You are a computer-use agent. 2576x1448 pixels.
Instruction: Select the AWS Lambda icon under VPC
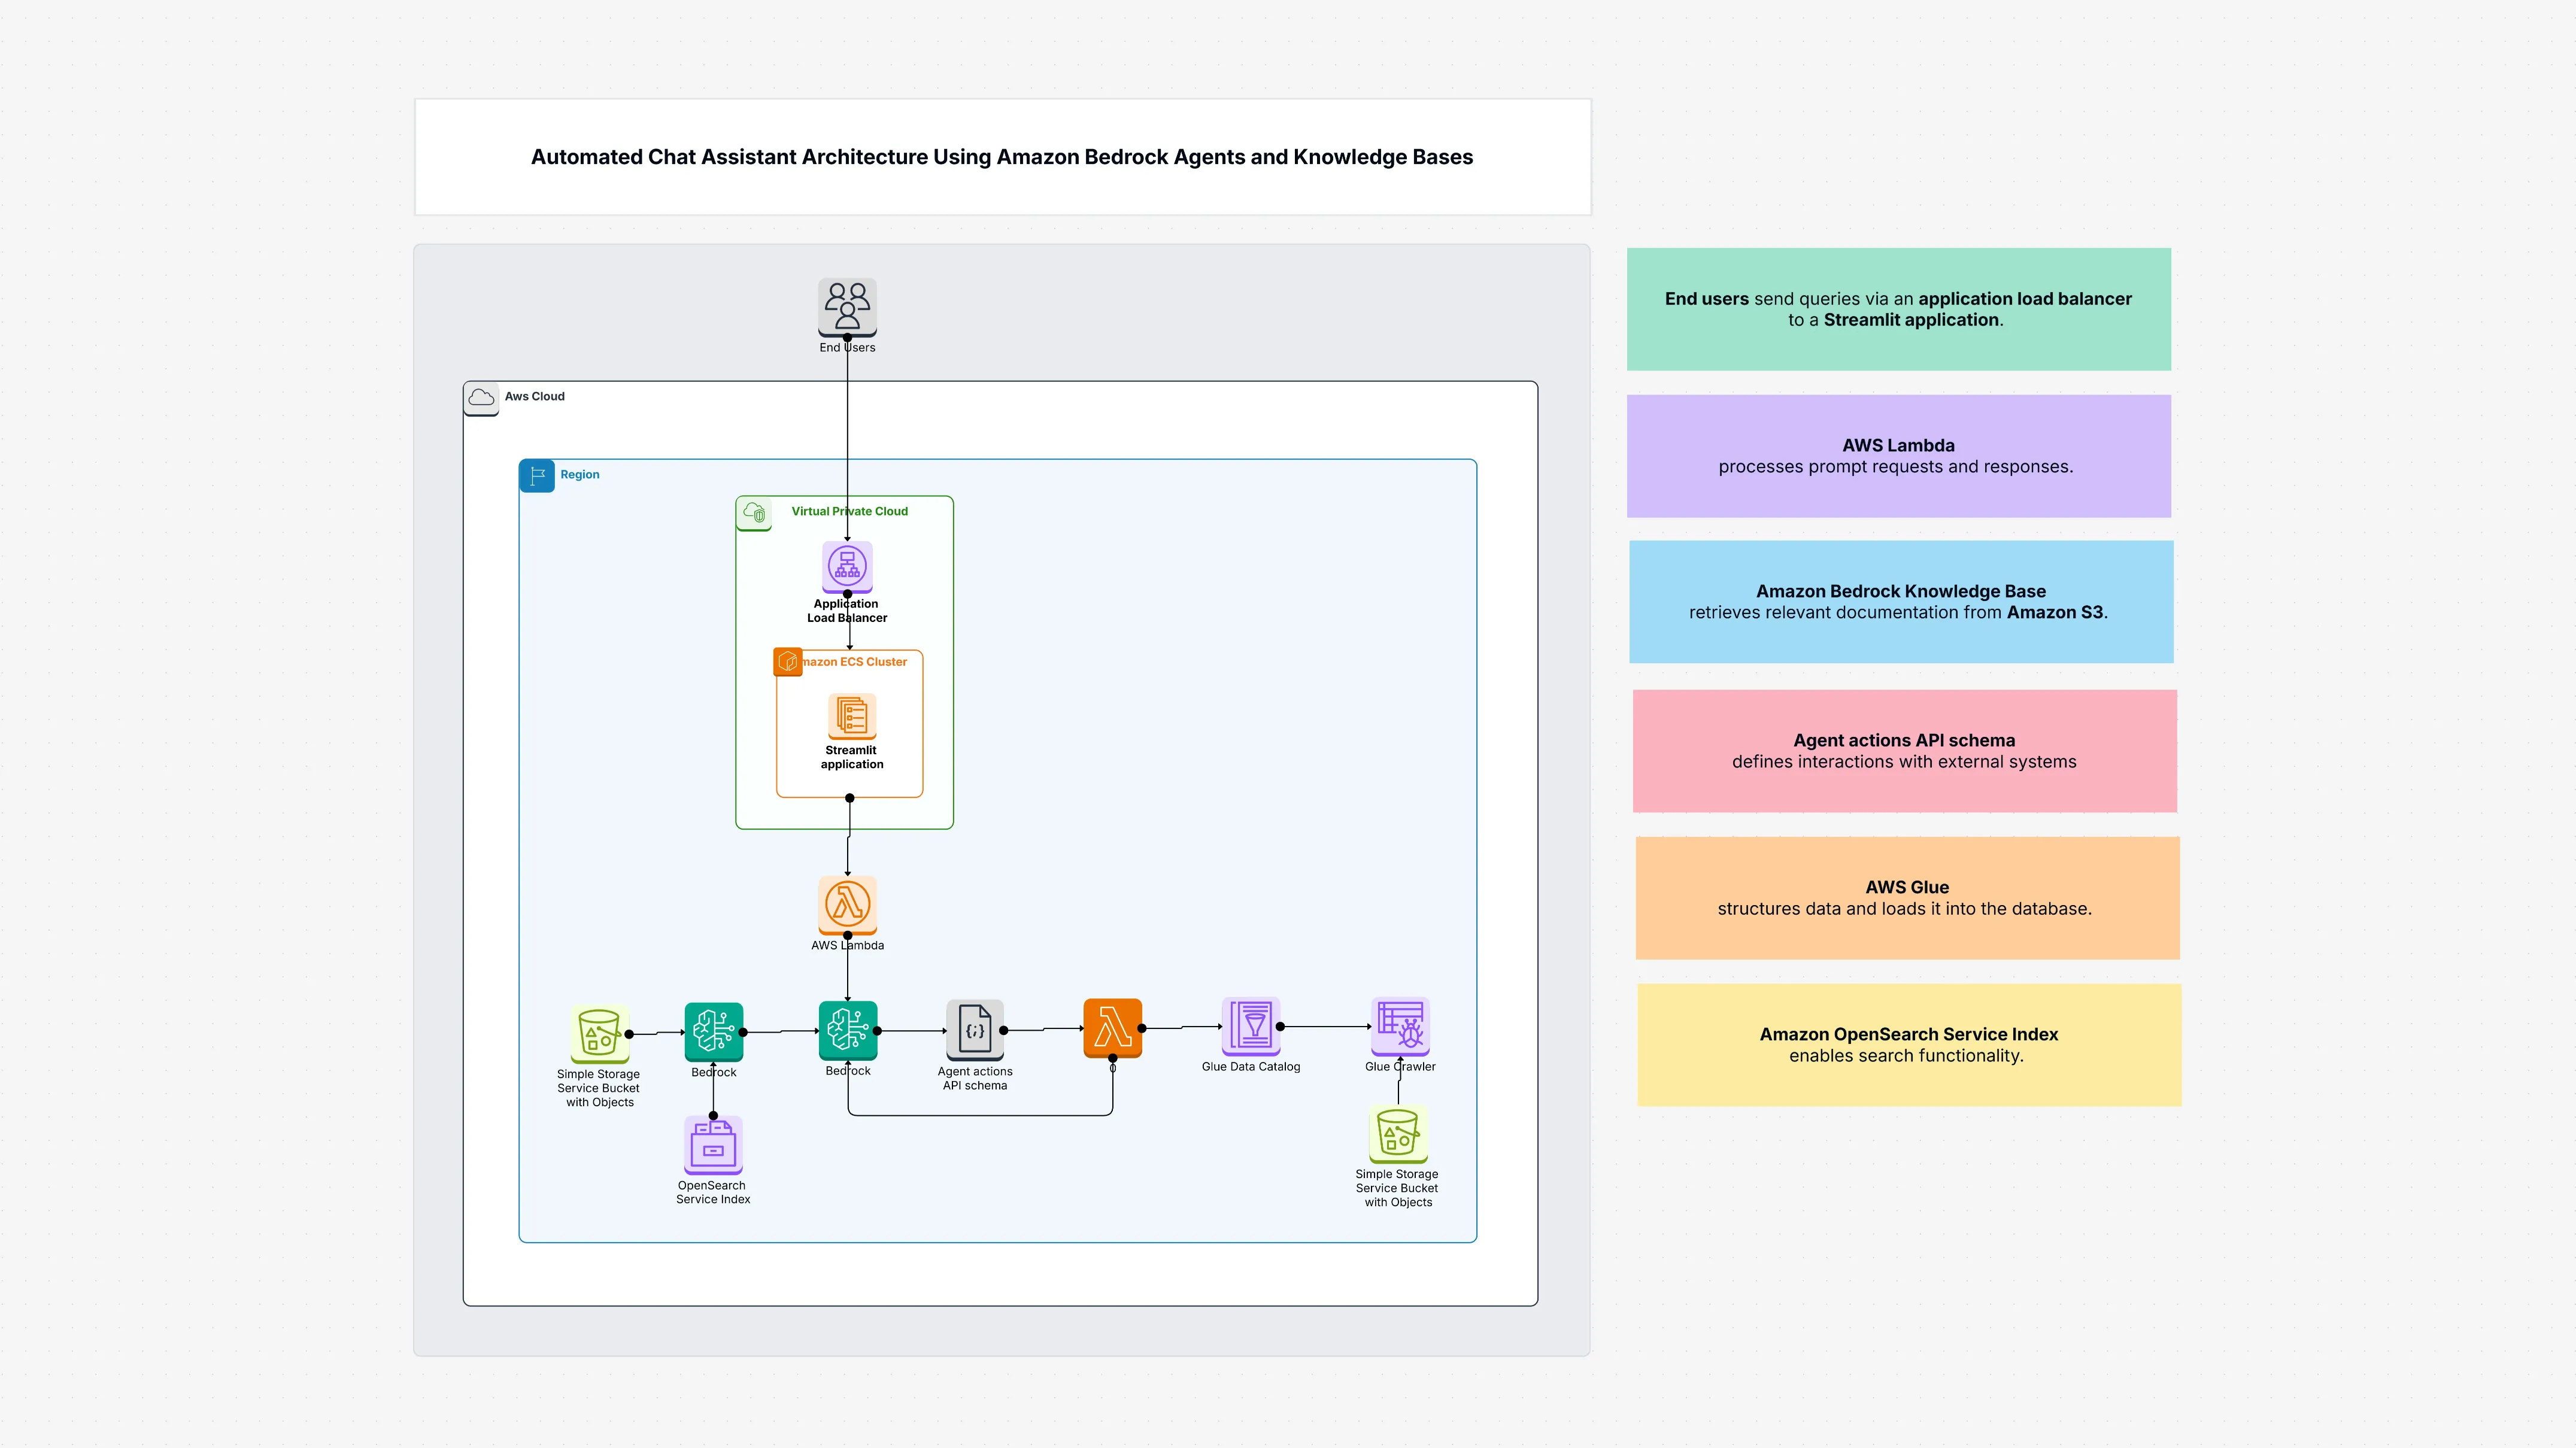pos(847,904)
